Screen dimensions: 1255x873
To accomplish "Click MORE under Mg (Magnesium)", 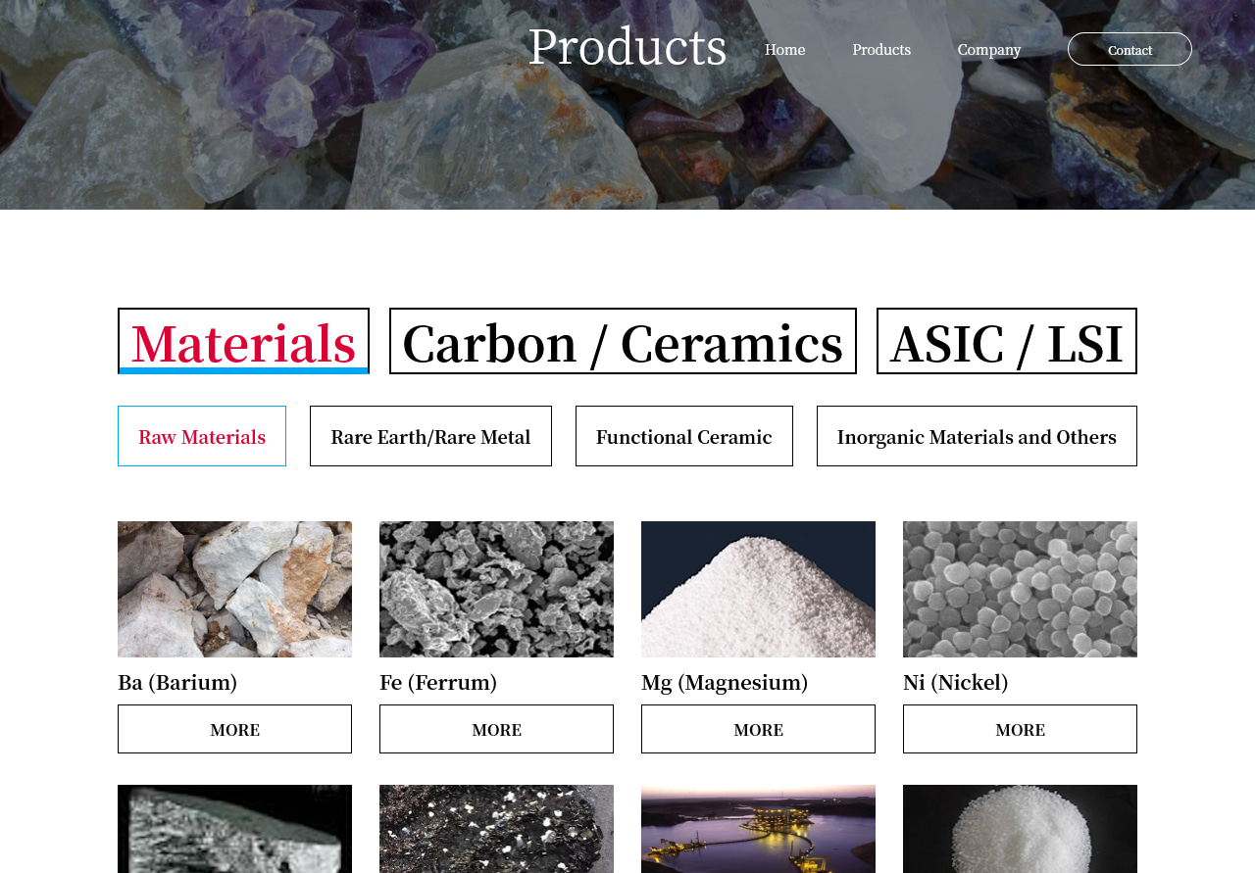I will [x=758, y=729].
